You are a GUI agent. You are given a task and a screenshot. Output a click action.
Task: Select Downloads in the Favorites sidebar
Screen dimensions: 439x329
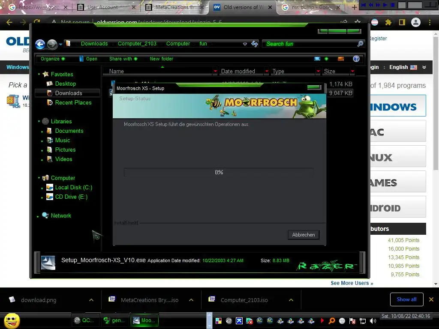point(67,93)
